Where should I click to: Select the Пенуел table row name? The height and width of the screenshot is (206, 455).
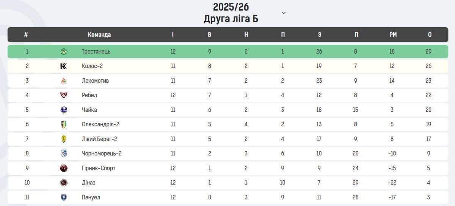pos(91,197)
